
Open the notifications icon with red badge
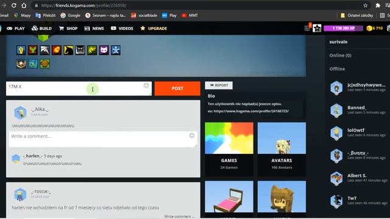click(x=308, y=28)
